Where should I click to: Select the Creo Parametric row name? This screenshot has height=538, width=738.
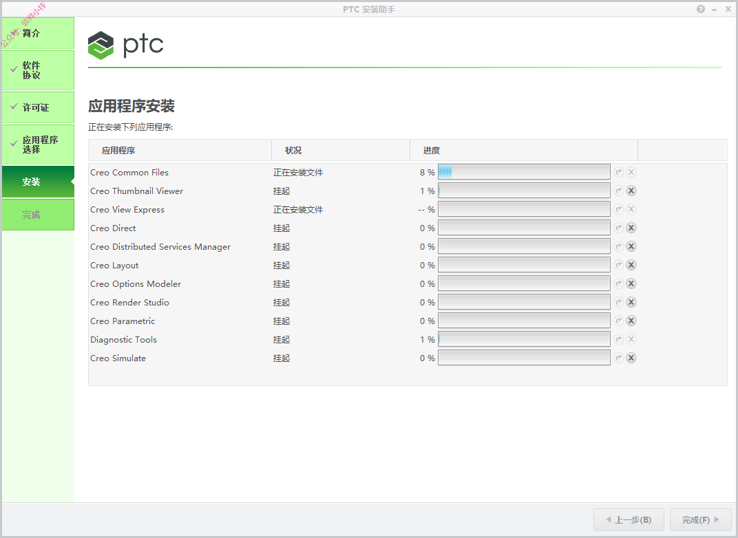tap(123, 321)
